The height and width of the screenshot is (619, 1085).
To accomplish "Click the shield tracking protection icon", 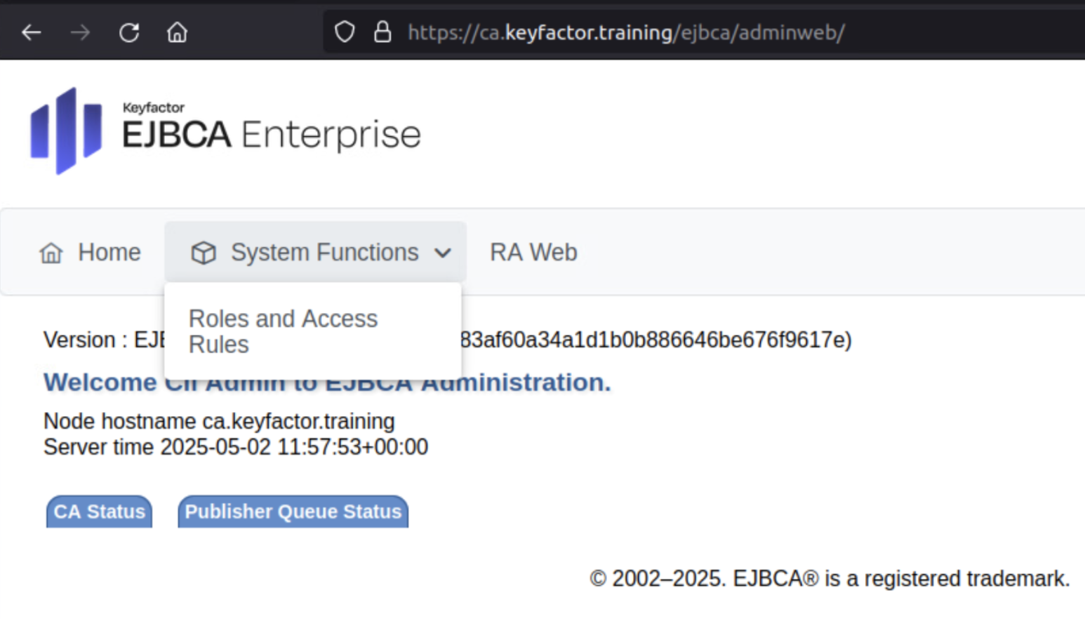I will [x=345, y=32].
